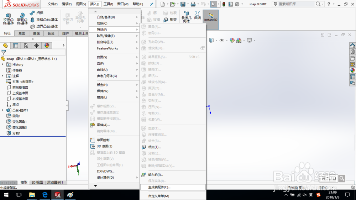Click the filter funnel icon in feature tree
The width and height of the screenshot is (356, 200).
click(4, 52)
